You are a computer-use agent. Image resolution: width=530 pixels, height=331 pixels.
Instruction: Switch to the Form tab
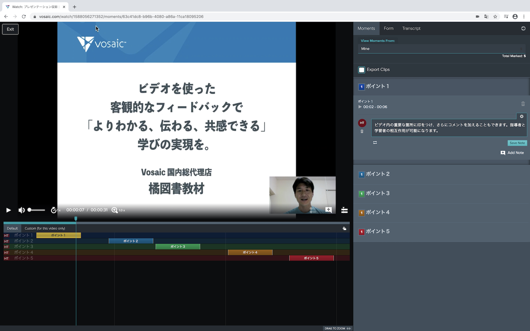(x=389, y=28)
